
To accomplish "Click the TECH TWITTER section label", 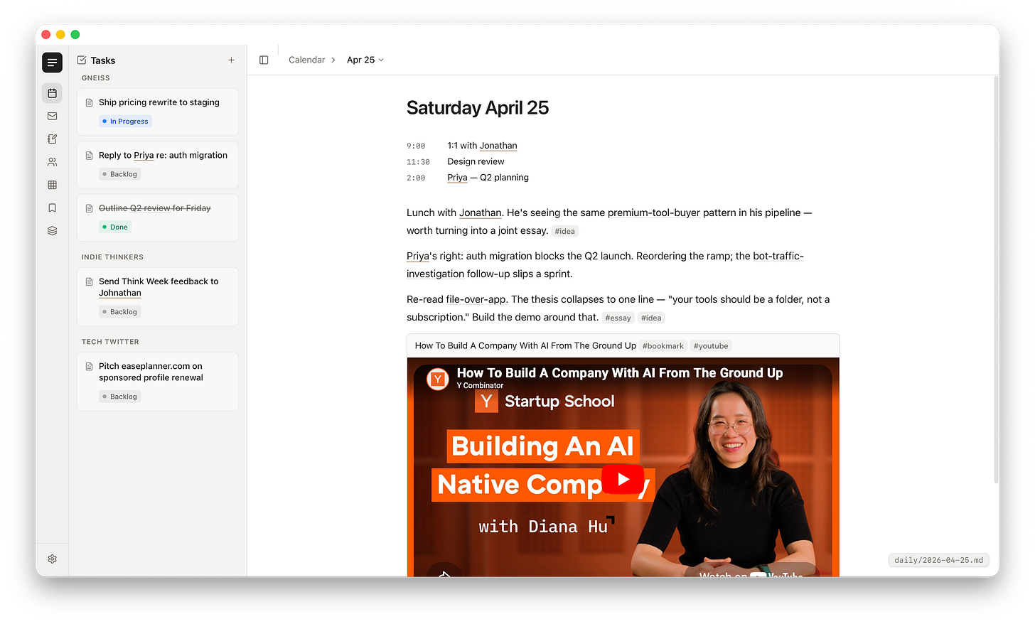I will (110, 342).
